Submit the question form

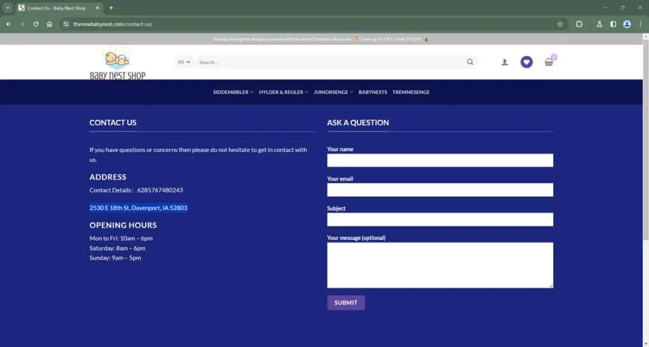click(x=345, y=303)
